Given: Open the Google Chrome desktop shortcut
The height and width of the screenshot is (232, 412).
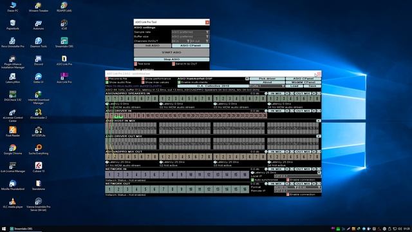Looking at the screenshot, I should [13, 150].
